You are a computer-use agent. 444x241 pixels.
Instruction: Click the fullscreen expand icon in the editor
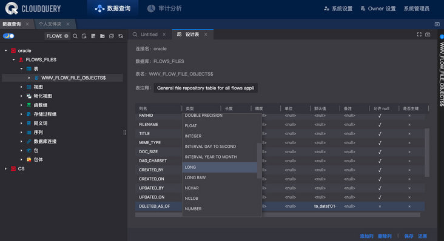pyautogui.click(x=419, y=35)
